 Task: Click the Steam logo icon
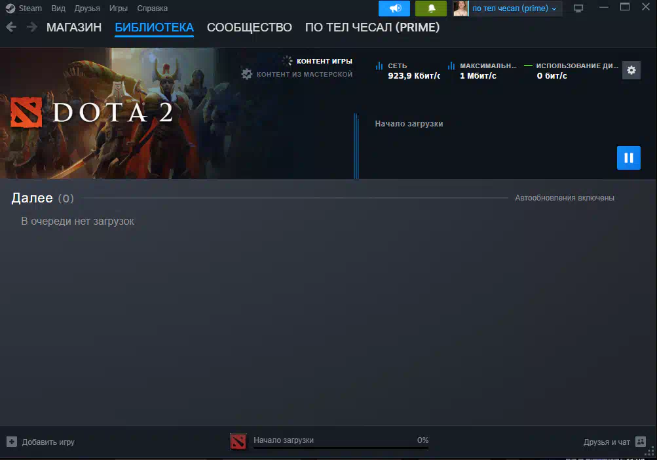coord(10,9)
